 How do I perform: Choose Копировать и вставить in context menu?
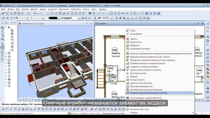pos(160,49)
